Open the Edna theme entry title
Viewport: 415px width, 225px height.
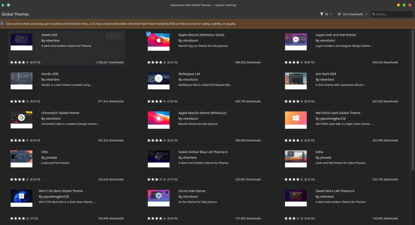[x=319, y=152]
